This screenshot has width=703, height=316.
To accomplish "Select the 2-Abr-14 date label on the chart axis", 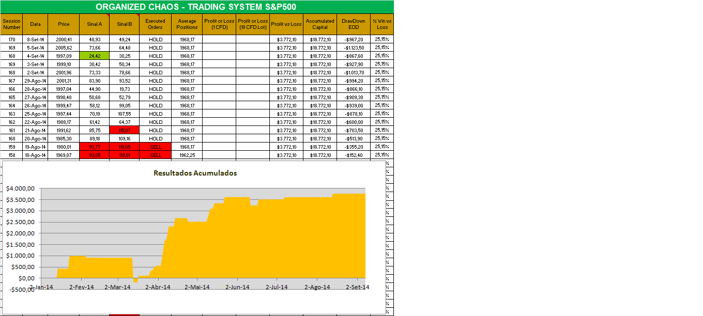I will (x=158, y=287).
